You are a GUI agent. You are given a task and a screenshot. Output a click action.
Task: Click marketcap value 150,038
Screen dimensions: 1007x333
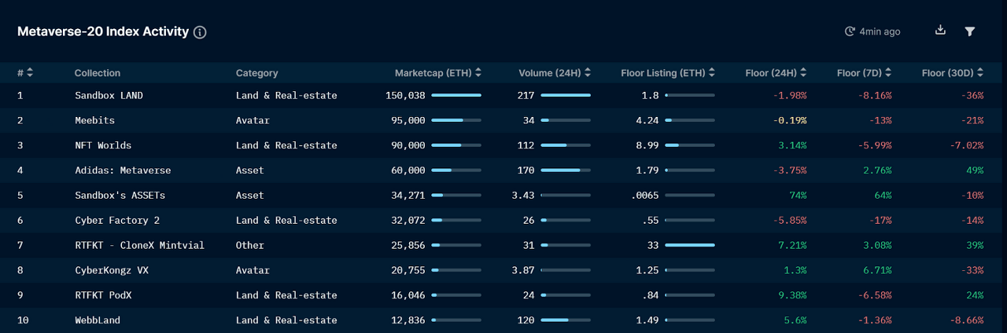click(x=406, y=95)
